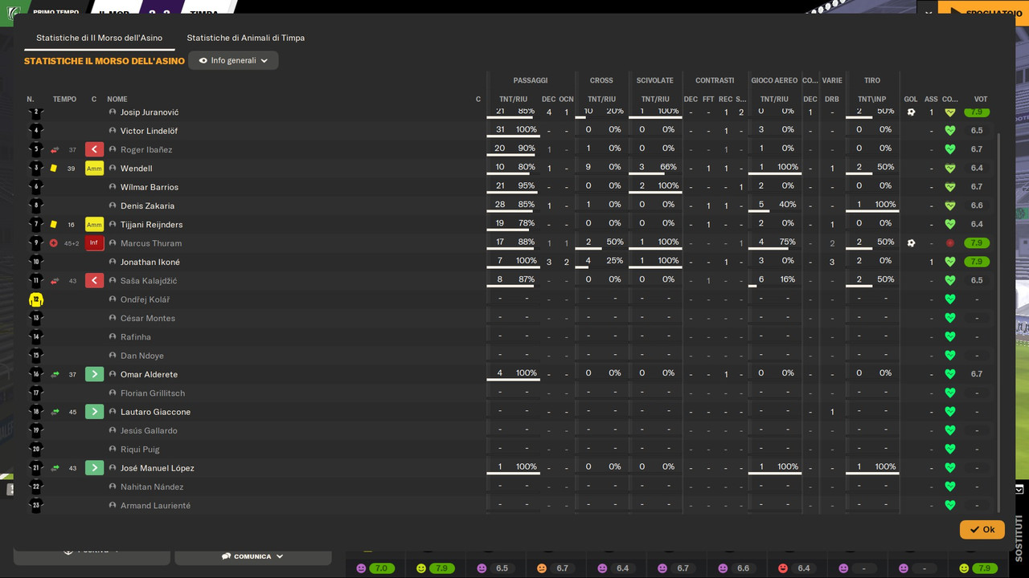Click José Manuel López green substitution-on arrow
Screen dimensions: 1029x578
click(x=94, y=468)
